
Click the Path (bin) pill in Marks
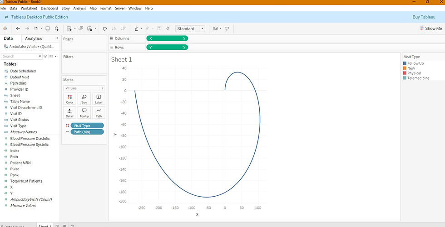[87, 132]
